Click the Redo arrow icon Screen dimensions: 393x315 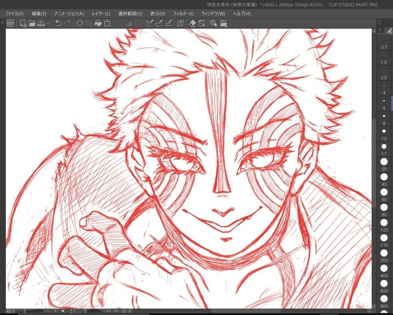click(x=68, y=23)
